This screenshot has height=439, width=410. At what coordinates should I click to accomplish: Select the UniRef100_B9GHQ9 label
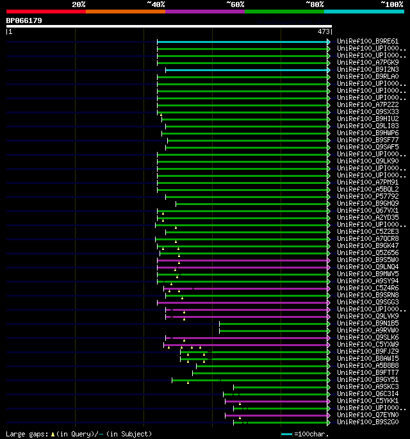(368, 203)
